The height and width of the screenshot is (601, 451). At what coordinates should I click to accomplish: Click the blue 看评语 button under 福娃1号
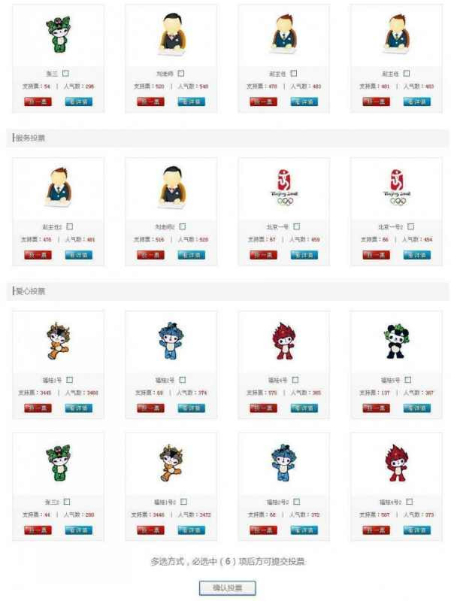[79, 408]
